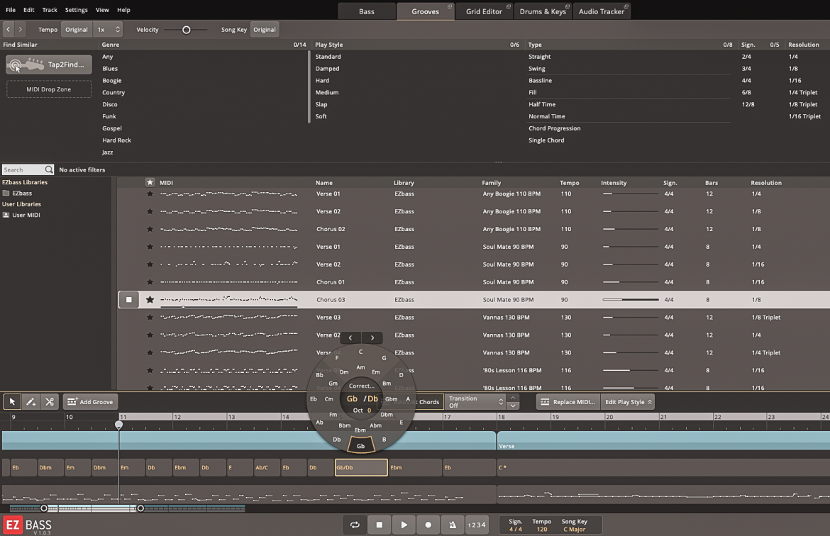830x536 pixels.
Task: Click the search input field
Action: (23, 169)
